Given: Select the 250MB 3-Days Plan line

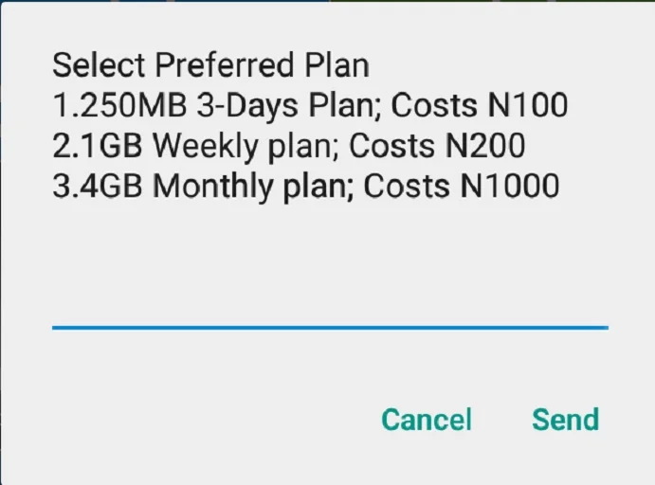Looking at the screenshot, I should point(310,105).
